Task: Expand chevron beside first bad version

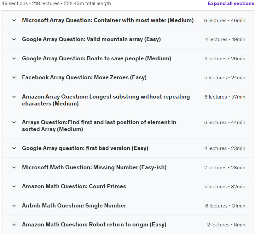Action: click(14, 148)
